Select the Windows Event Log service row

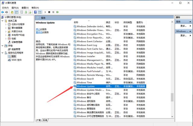(110, 45)
